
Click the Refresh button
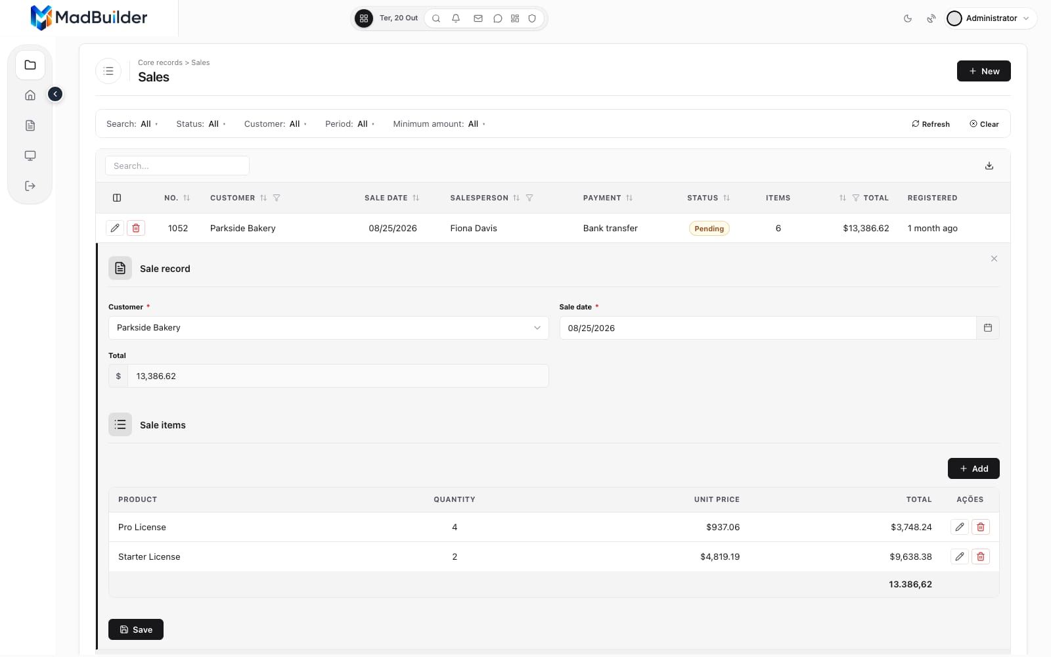pyautogui.click(x=931, y=124)
